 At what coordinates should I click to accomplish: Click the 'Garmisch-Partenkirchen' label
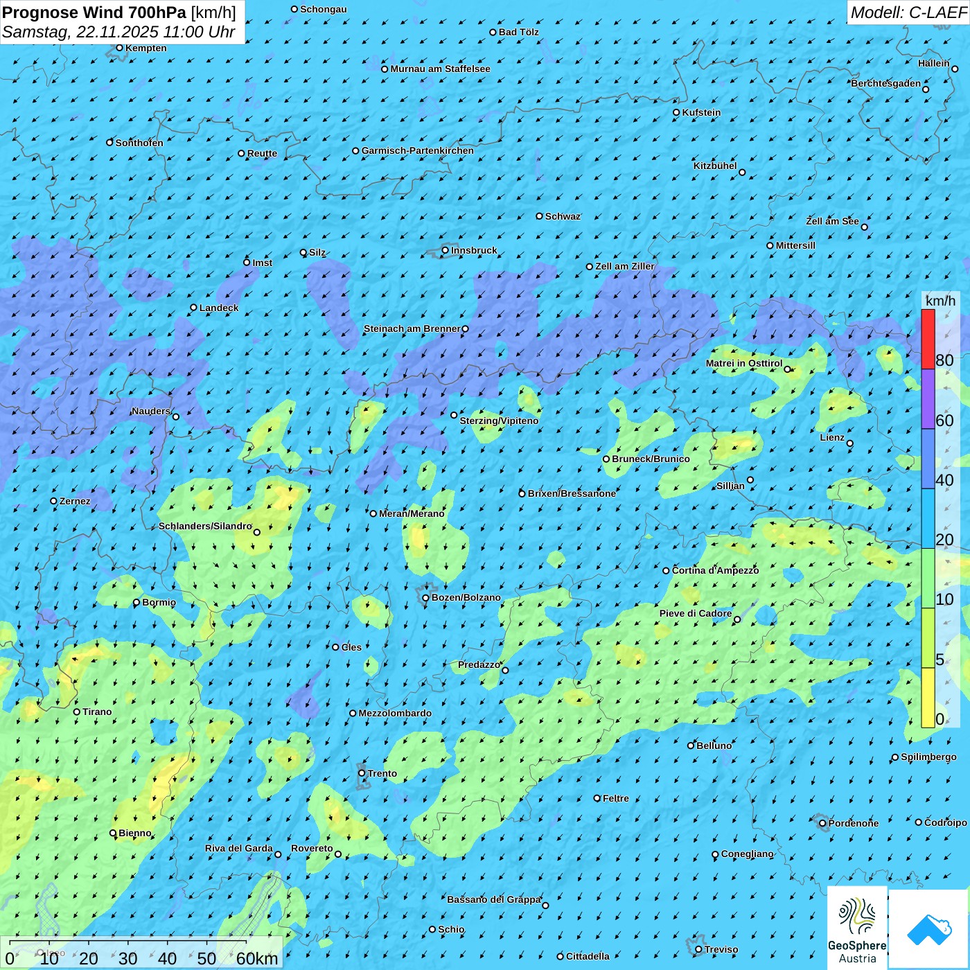coord(418,150)
